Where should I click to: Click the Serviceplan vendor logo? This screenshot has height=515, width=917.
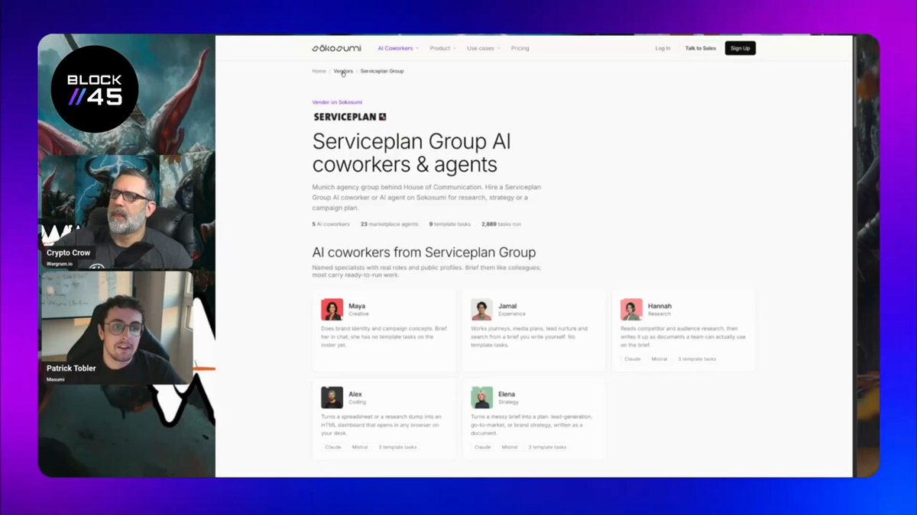(349, 117)
